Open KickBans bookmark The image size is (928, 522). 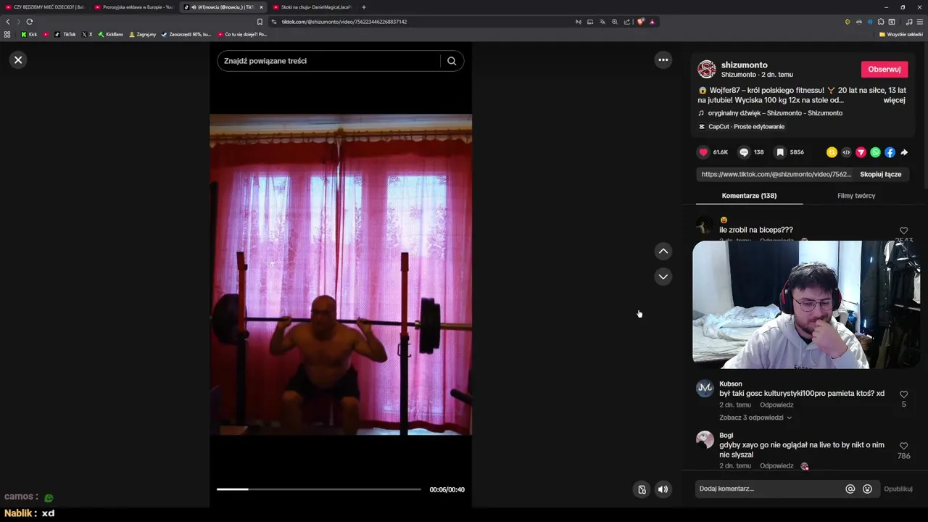111,34
